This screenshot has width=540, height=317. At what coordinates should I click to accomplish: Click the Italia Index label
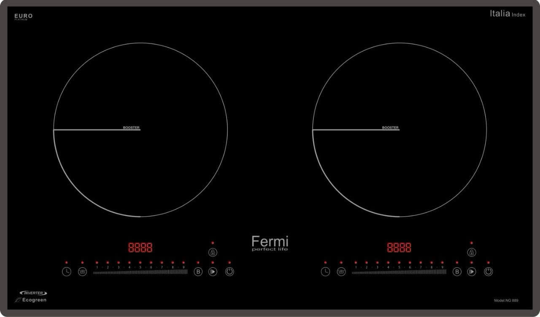point(508,14)
